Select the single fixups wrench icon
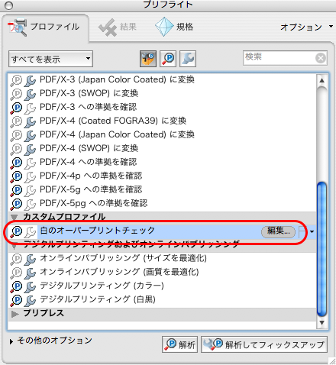Viewport: 336px width, 365px height. pyautogui.click(x=188, y=59)
